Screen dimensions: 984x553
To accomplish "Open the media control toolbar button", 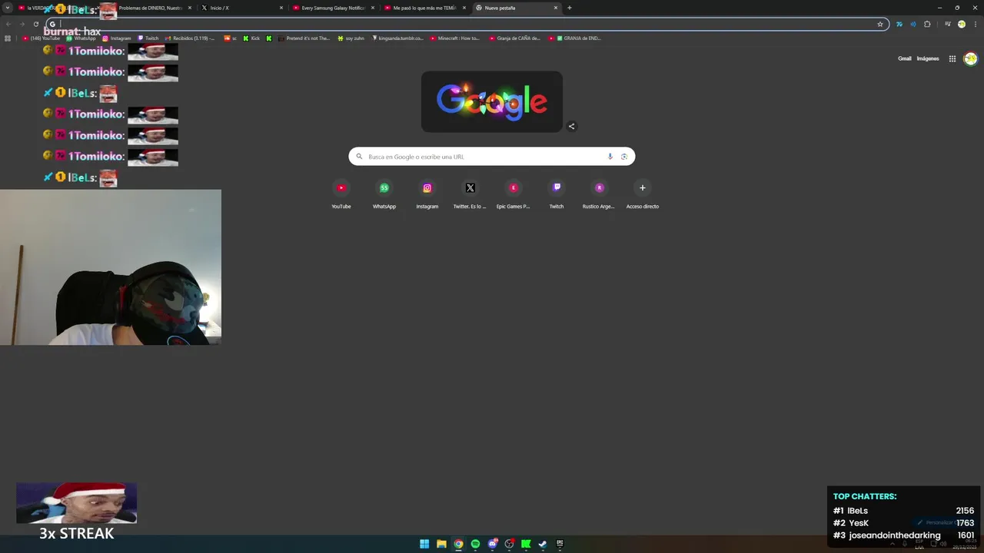I will click(x=948, y=24).
